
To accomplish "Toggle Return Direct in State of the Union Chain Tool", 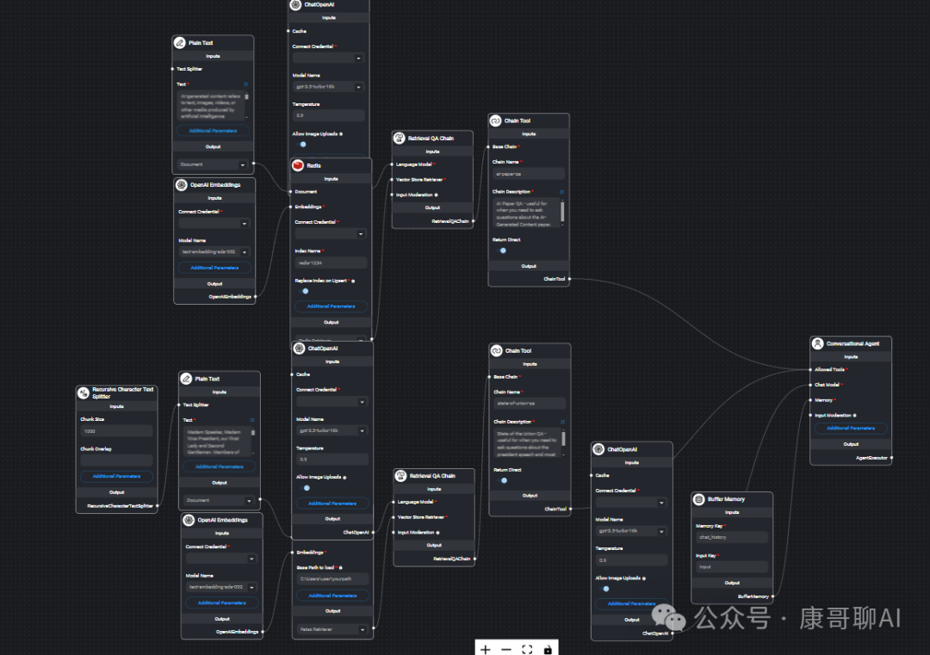I will coord(502,480).
